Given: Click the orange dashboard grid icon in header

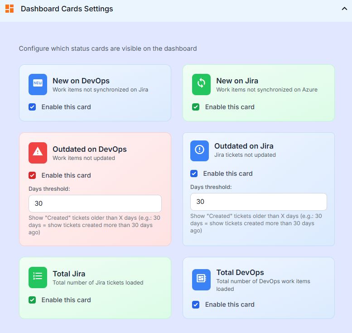Looking at the screenshot, I should [10, 9].
